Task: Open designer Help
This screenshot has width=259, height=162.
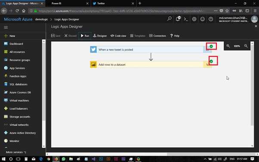Action: point(175,36)
